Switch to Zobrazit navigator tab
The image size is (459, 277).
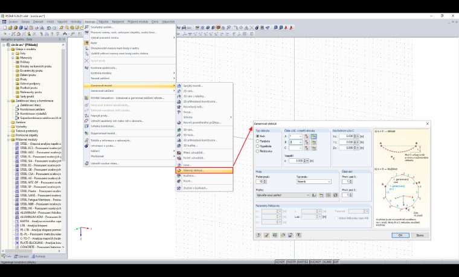pyautogui.click(x=21, y=256)
